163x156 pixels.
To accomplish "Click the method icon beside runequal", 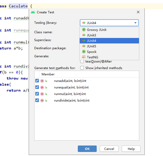I will coord(42,87).
